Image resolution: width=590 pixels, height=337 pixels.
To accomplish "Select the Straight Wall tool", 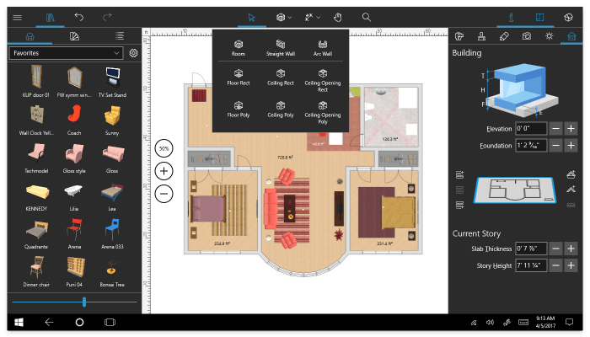I will [x=281, y=48].
